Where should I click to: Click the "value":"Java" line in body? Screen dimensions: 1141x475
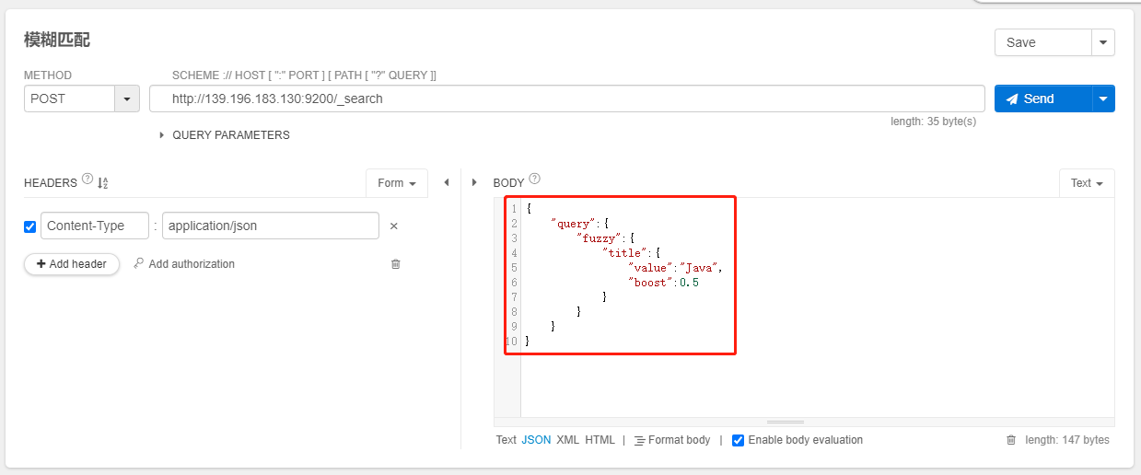tap(675, 268)
